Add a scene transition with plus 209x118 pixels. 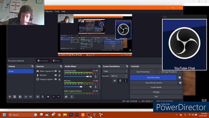115,81
